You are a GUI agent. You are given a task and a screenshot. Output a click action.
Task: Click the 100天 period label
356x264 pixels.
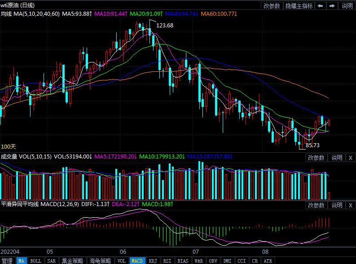pyautogui.click(x=8, y=146)
